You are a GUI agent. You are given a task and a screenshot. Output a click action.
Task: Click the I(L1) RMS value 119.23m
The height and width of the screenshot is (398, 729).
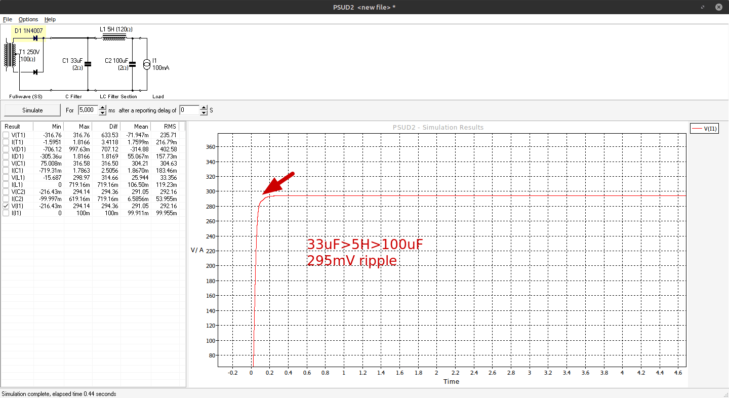166,185
